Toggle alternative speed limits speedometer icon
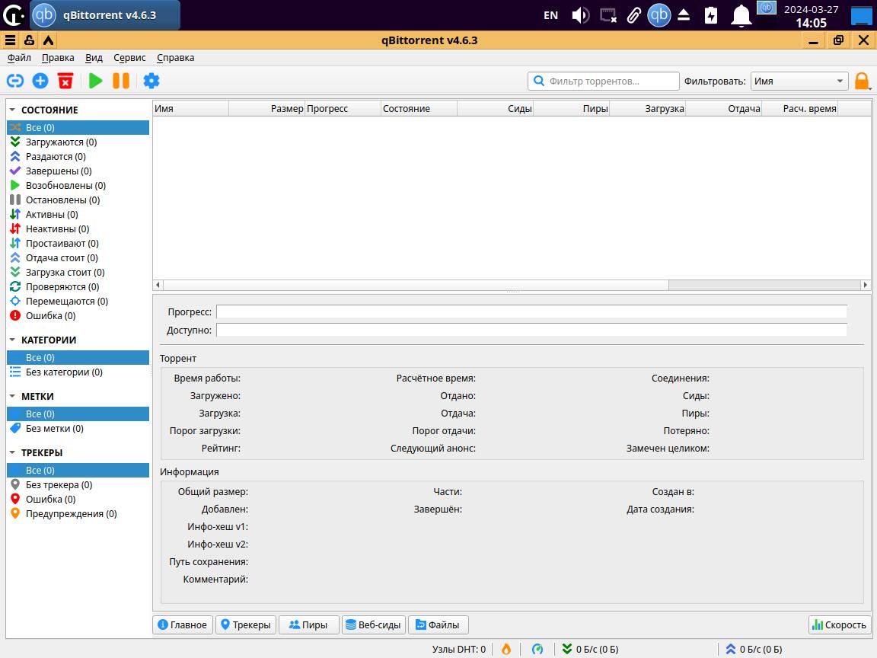This screenshot has width=877, height=658. [x=537, y=649]
